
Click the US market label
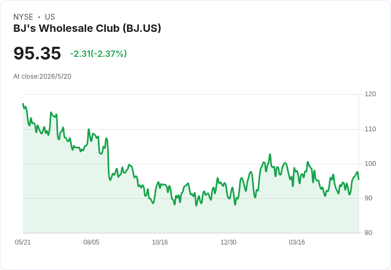pos(50,17)
